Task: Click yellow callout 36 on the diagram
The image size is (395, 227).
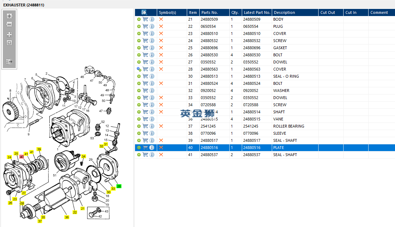Action: (x=66, y=217)
